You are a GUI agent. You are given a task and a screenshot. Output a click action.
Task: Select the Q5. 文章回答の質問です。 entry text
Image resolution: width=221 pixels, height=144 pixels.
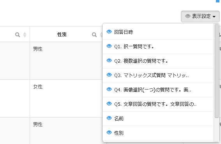click(x=155, y=104)
